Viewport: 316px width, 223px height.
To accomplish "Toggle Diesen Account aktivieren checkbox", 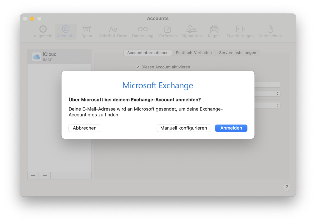I will 138,67.
